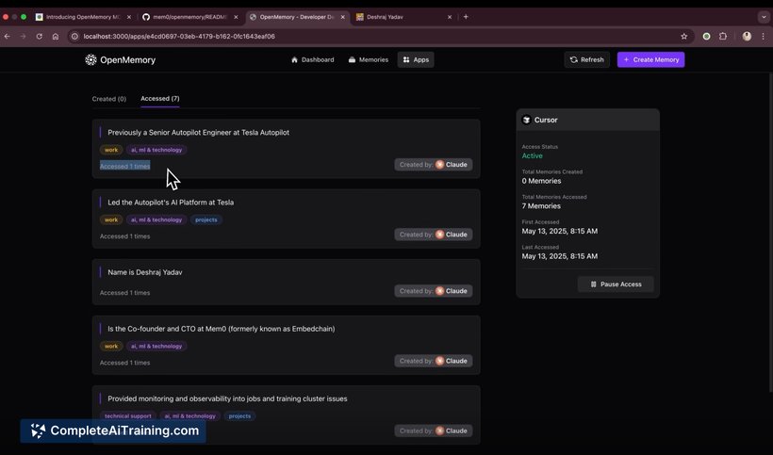Click '0 Memories' total created value
Viewport: 773px width, 455px height.
(541, 181)
